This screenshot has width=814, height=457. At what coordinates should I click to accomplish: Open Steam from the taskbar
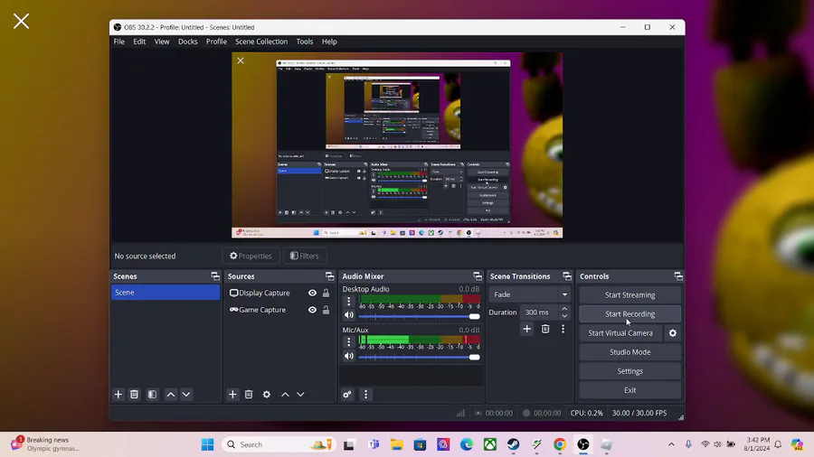pyautogui.click(x=513, y=444)
